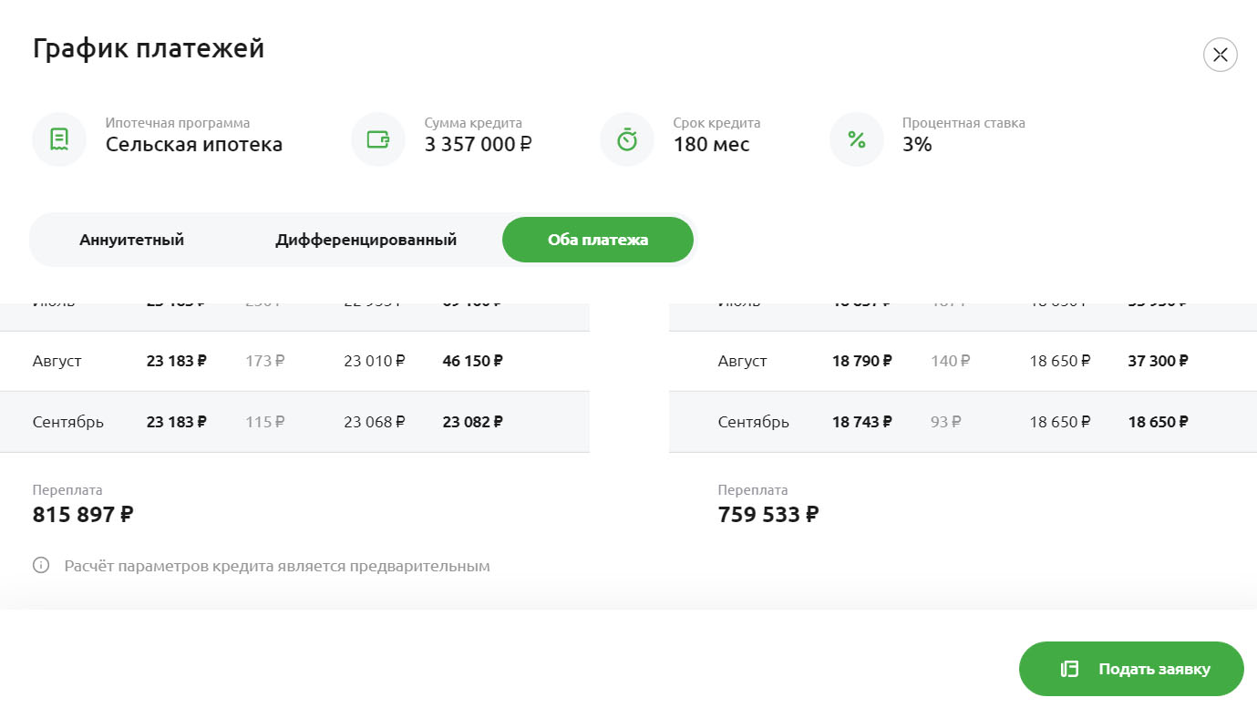This screenshot has height=708, width=1257.
Task: Click the Расчёт параметров кредита disclaimer text
Action: click(x=277, y=566)
